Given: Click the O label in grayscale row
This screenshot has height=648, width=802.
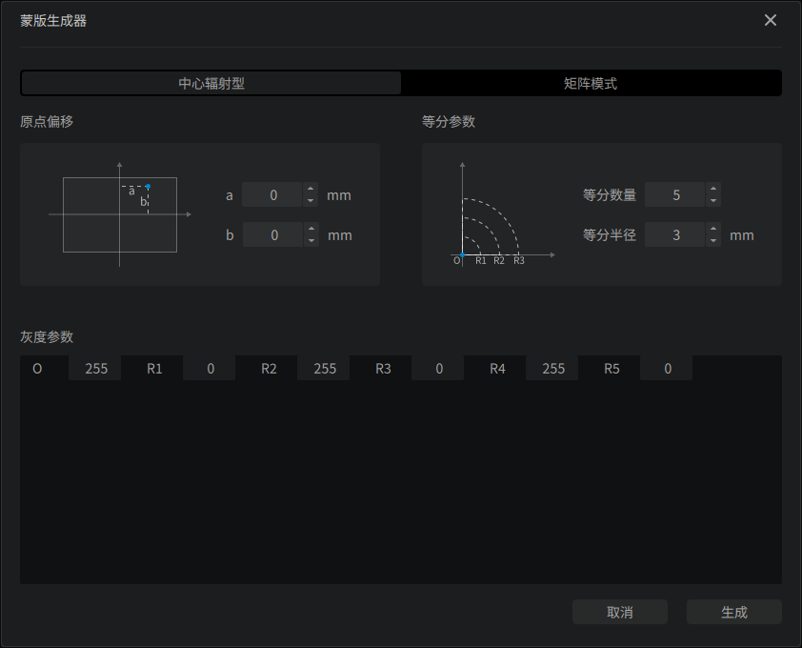Looking at the screenshot, I should pos(37,369).
